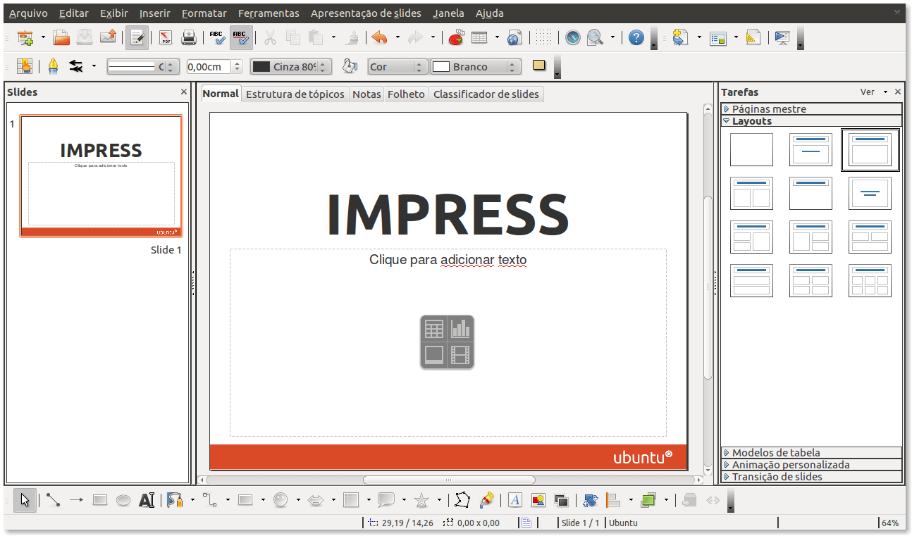Print the file directly
The image size is (912, 536).
tap(189, 38)
